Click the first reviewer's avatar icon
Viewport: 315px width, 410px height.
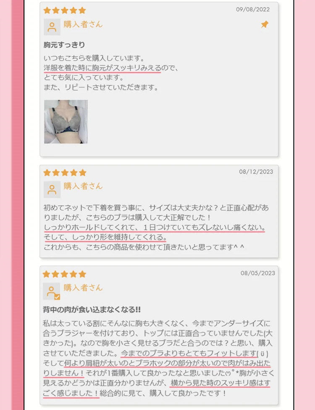(x=52, y=27)
